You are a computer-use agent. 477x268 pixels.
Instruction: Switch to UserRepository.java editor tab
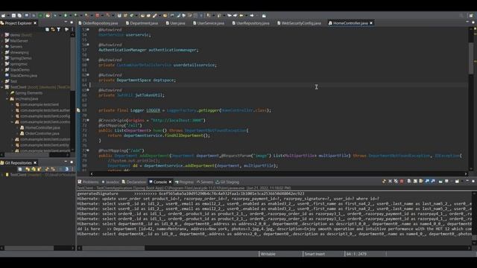click(250, 23)
